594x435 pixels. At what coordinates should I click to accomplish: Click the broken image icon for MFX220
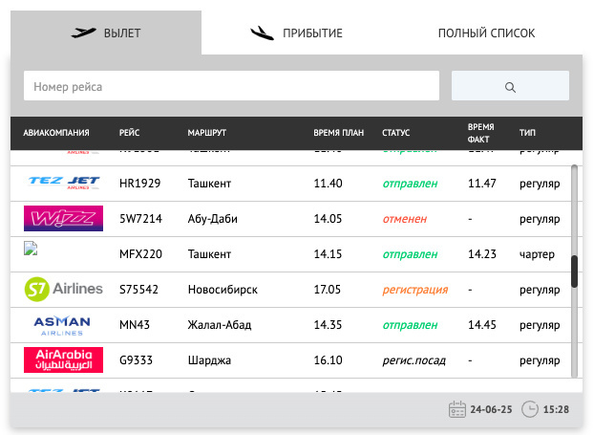click(31, 249)
